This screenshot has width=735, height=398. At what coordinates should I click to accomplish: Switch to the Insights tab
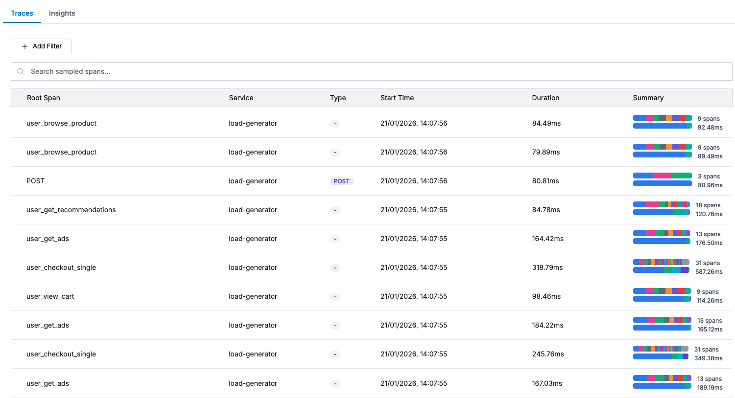coord(62,13)
